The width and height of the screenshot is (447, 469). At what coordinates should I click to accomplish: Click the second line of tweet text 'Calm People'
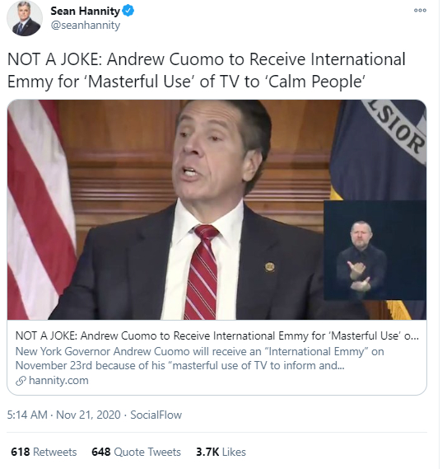click(186, 82)
